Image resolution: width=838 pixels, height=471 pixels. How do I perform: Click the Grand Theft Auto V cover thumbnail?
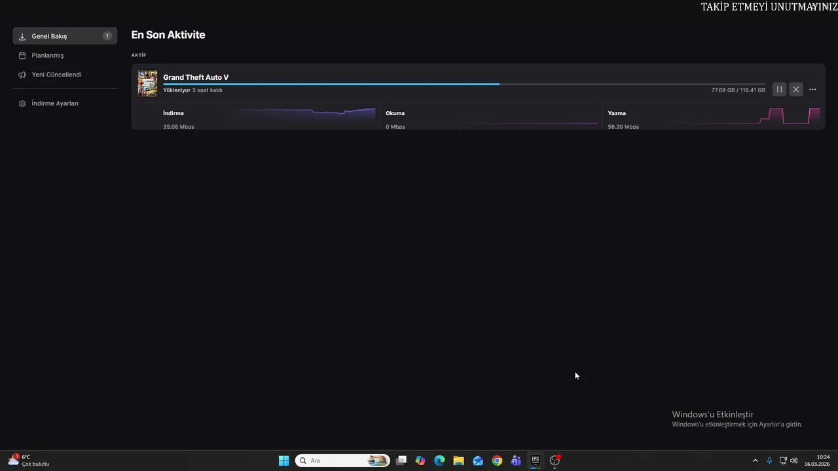click(x=147, y=84)
